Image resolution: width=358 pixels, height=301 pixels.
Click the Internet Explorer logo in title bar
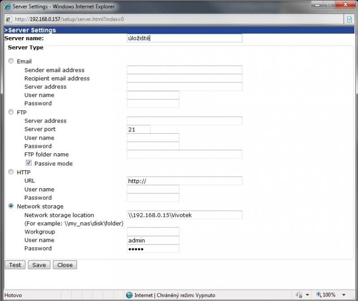pyautogui.click(x=7, y=6)
